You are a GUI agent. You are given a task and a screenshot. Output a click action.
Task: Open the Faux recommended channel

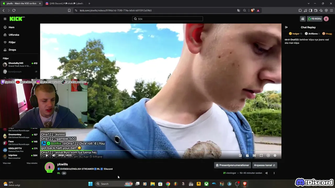point(20,143)
